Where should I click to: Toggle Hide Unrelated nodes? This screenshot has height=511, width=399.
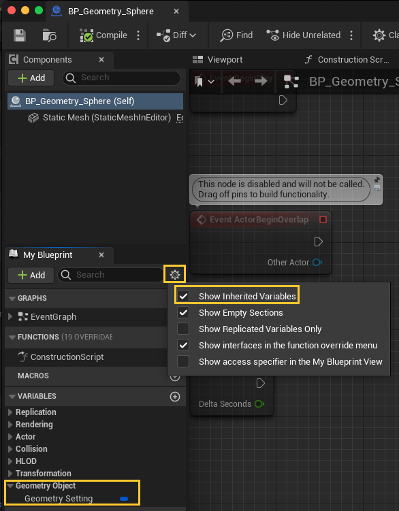pyautogui.click(x=304, y=35)
